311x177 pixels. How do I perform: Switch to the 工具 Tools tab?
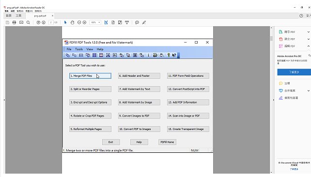[18, 15]
